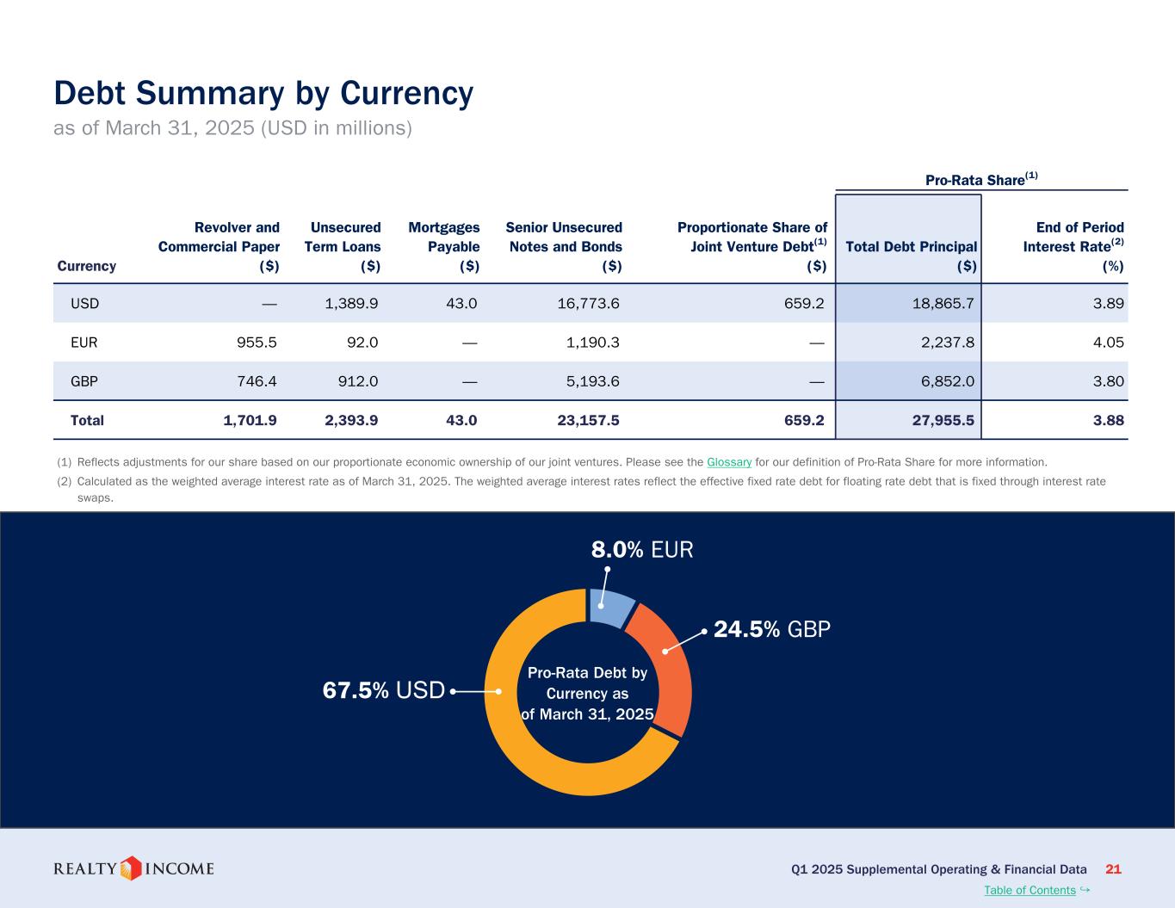Go to Table of Contents link
The width and height of the screenshot is (1175, 908).
point(1029,890)
